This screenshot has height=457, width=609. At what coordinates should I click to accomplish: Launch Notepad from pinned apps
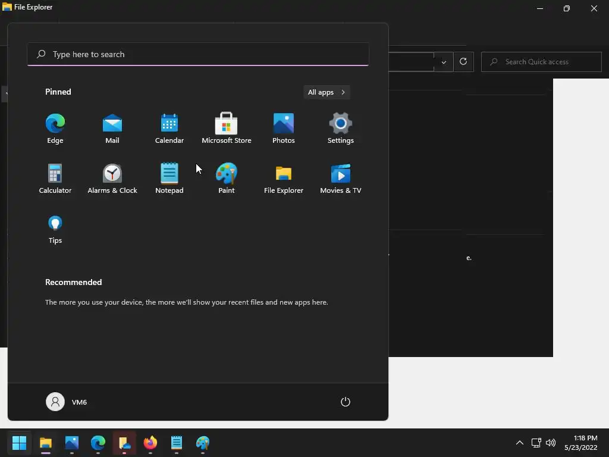pyautogui.click(x=169, y=179)
